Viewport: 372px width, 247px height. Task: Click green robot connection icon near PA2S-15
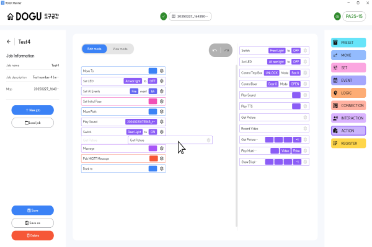(337, 16)
